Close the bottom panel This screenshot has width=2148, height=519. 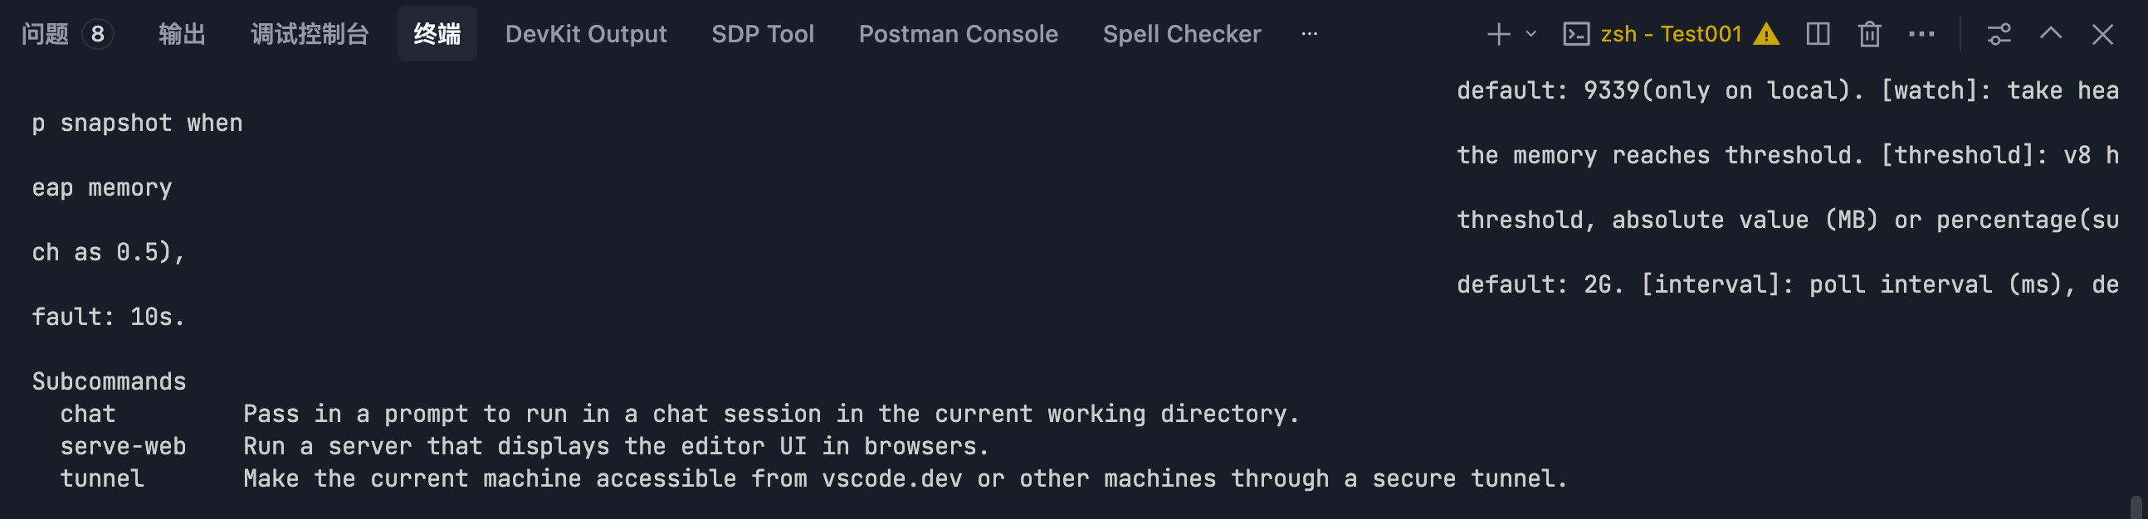click(x=2102, y=34)
